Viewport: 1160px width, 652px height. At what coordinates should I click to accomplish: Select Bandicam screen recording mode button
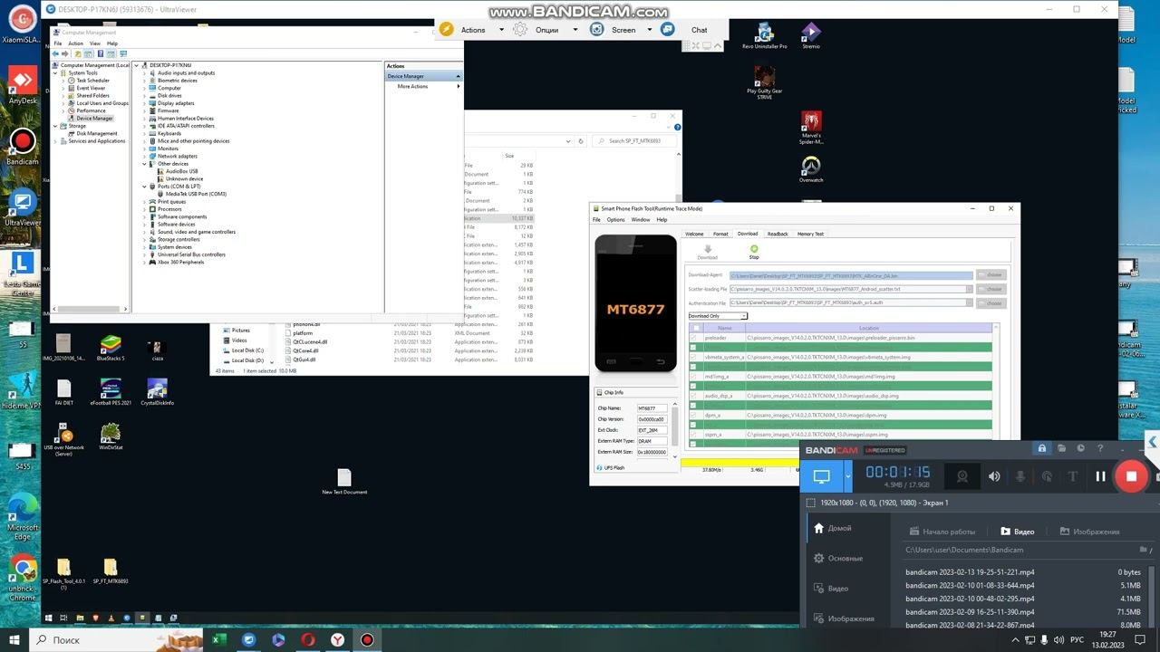[821, 476]
